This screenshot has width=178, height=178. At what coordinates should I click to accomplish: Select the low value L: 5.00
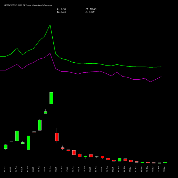tap(90, 12)
